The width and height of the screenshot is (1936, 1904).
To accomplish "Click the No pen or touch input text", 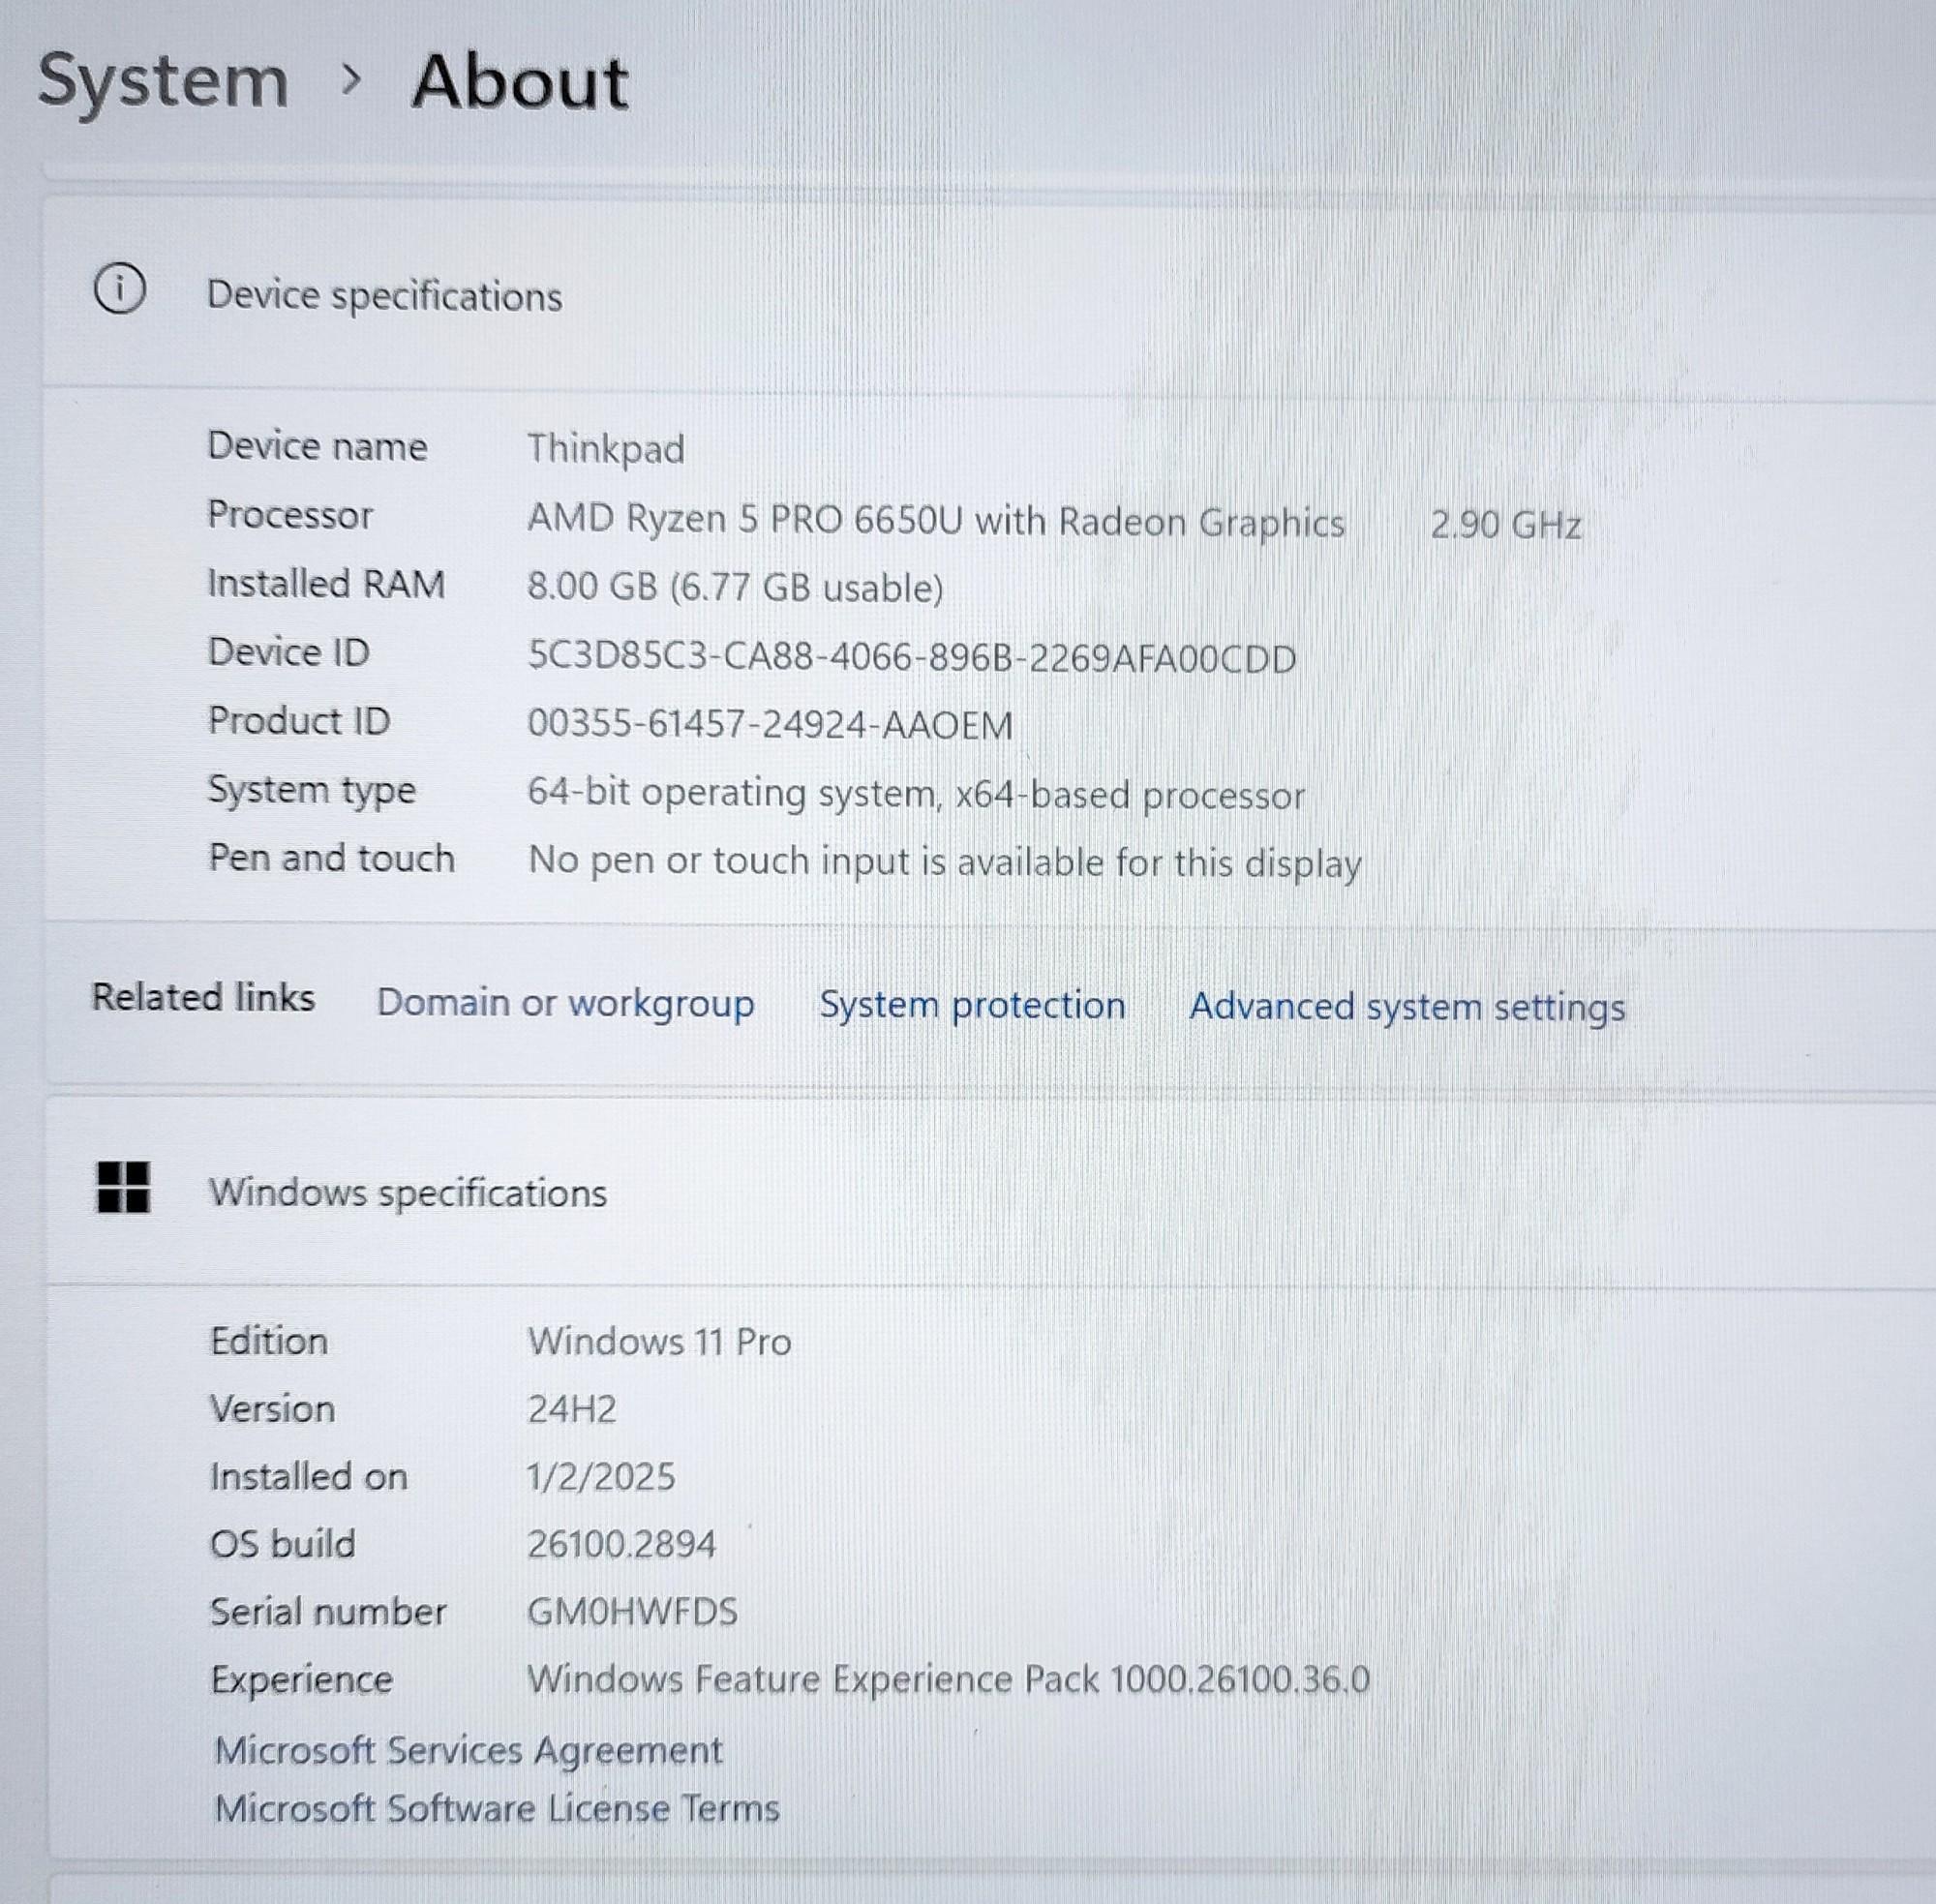I will [945, 863].
